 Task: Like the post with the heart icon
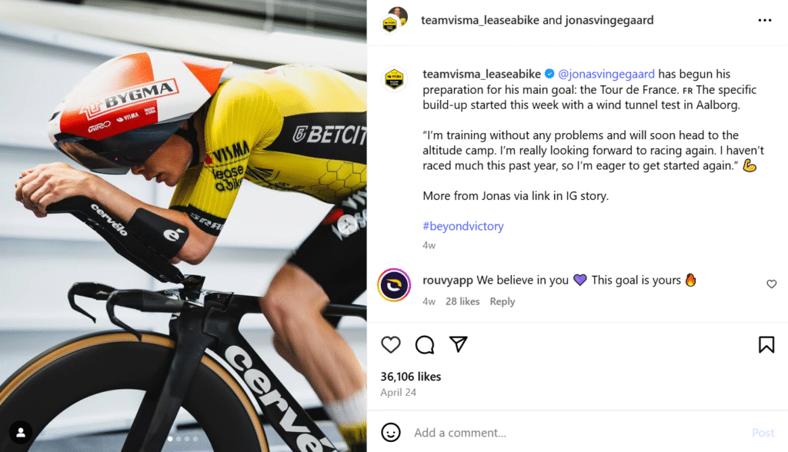point(391,344)
